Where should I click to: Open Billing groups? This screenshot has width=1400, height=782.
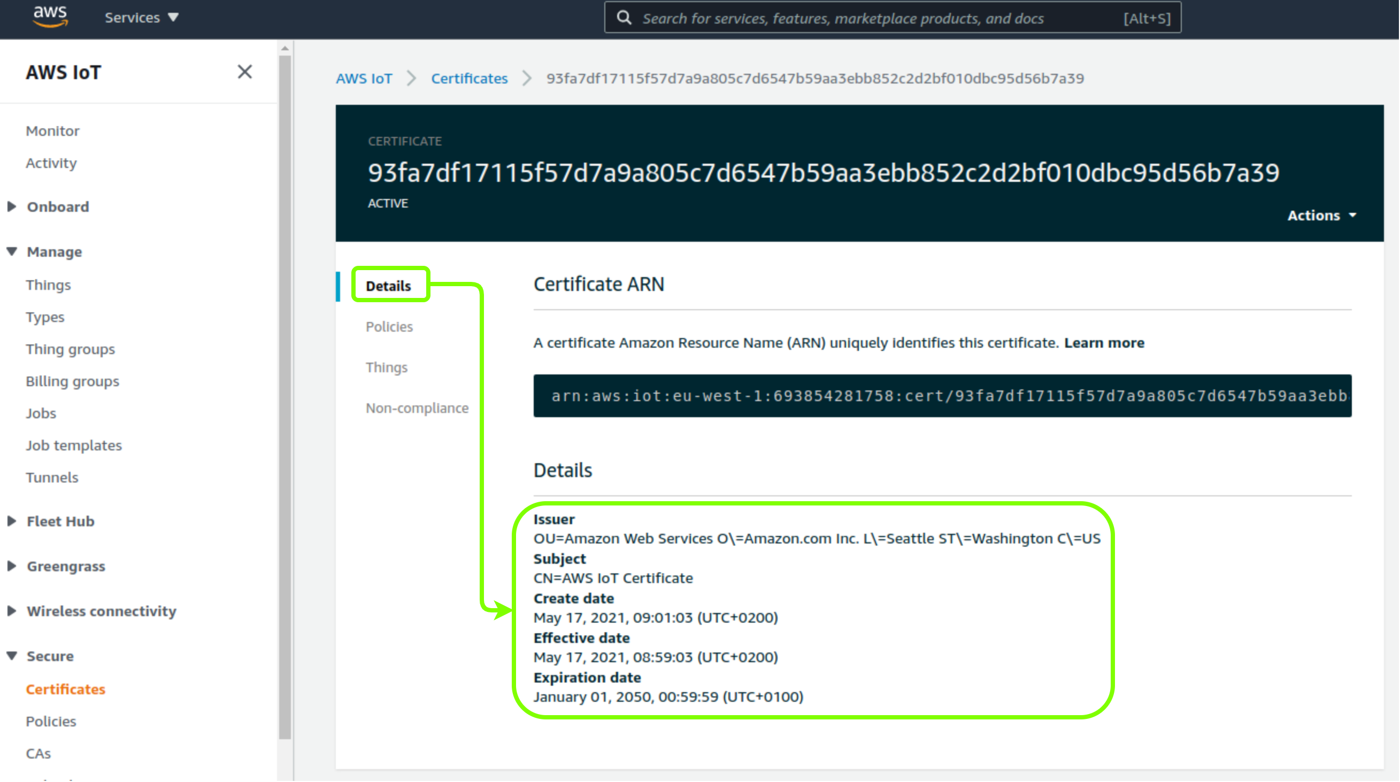(x=72, y=381)
